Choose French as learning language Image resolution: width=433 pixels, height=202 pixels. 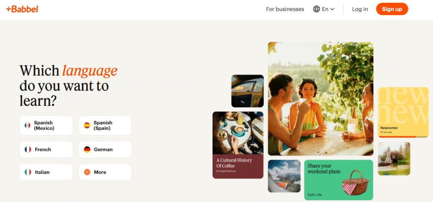[46, 149]
